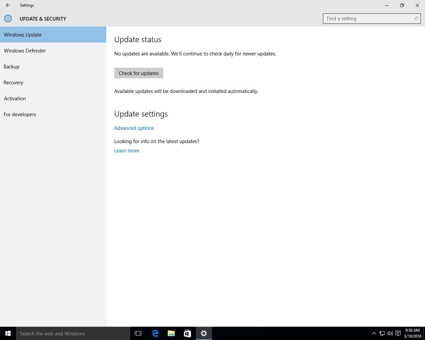Open the Action Center notifications icon
This screenshot has width=425, height=340.
pyautogui.click(x=398, y=333)
